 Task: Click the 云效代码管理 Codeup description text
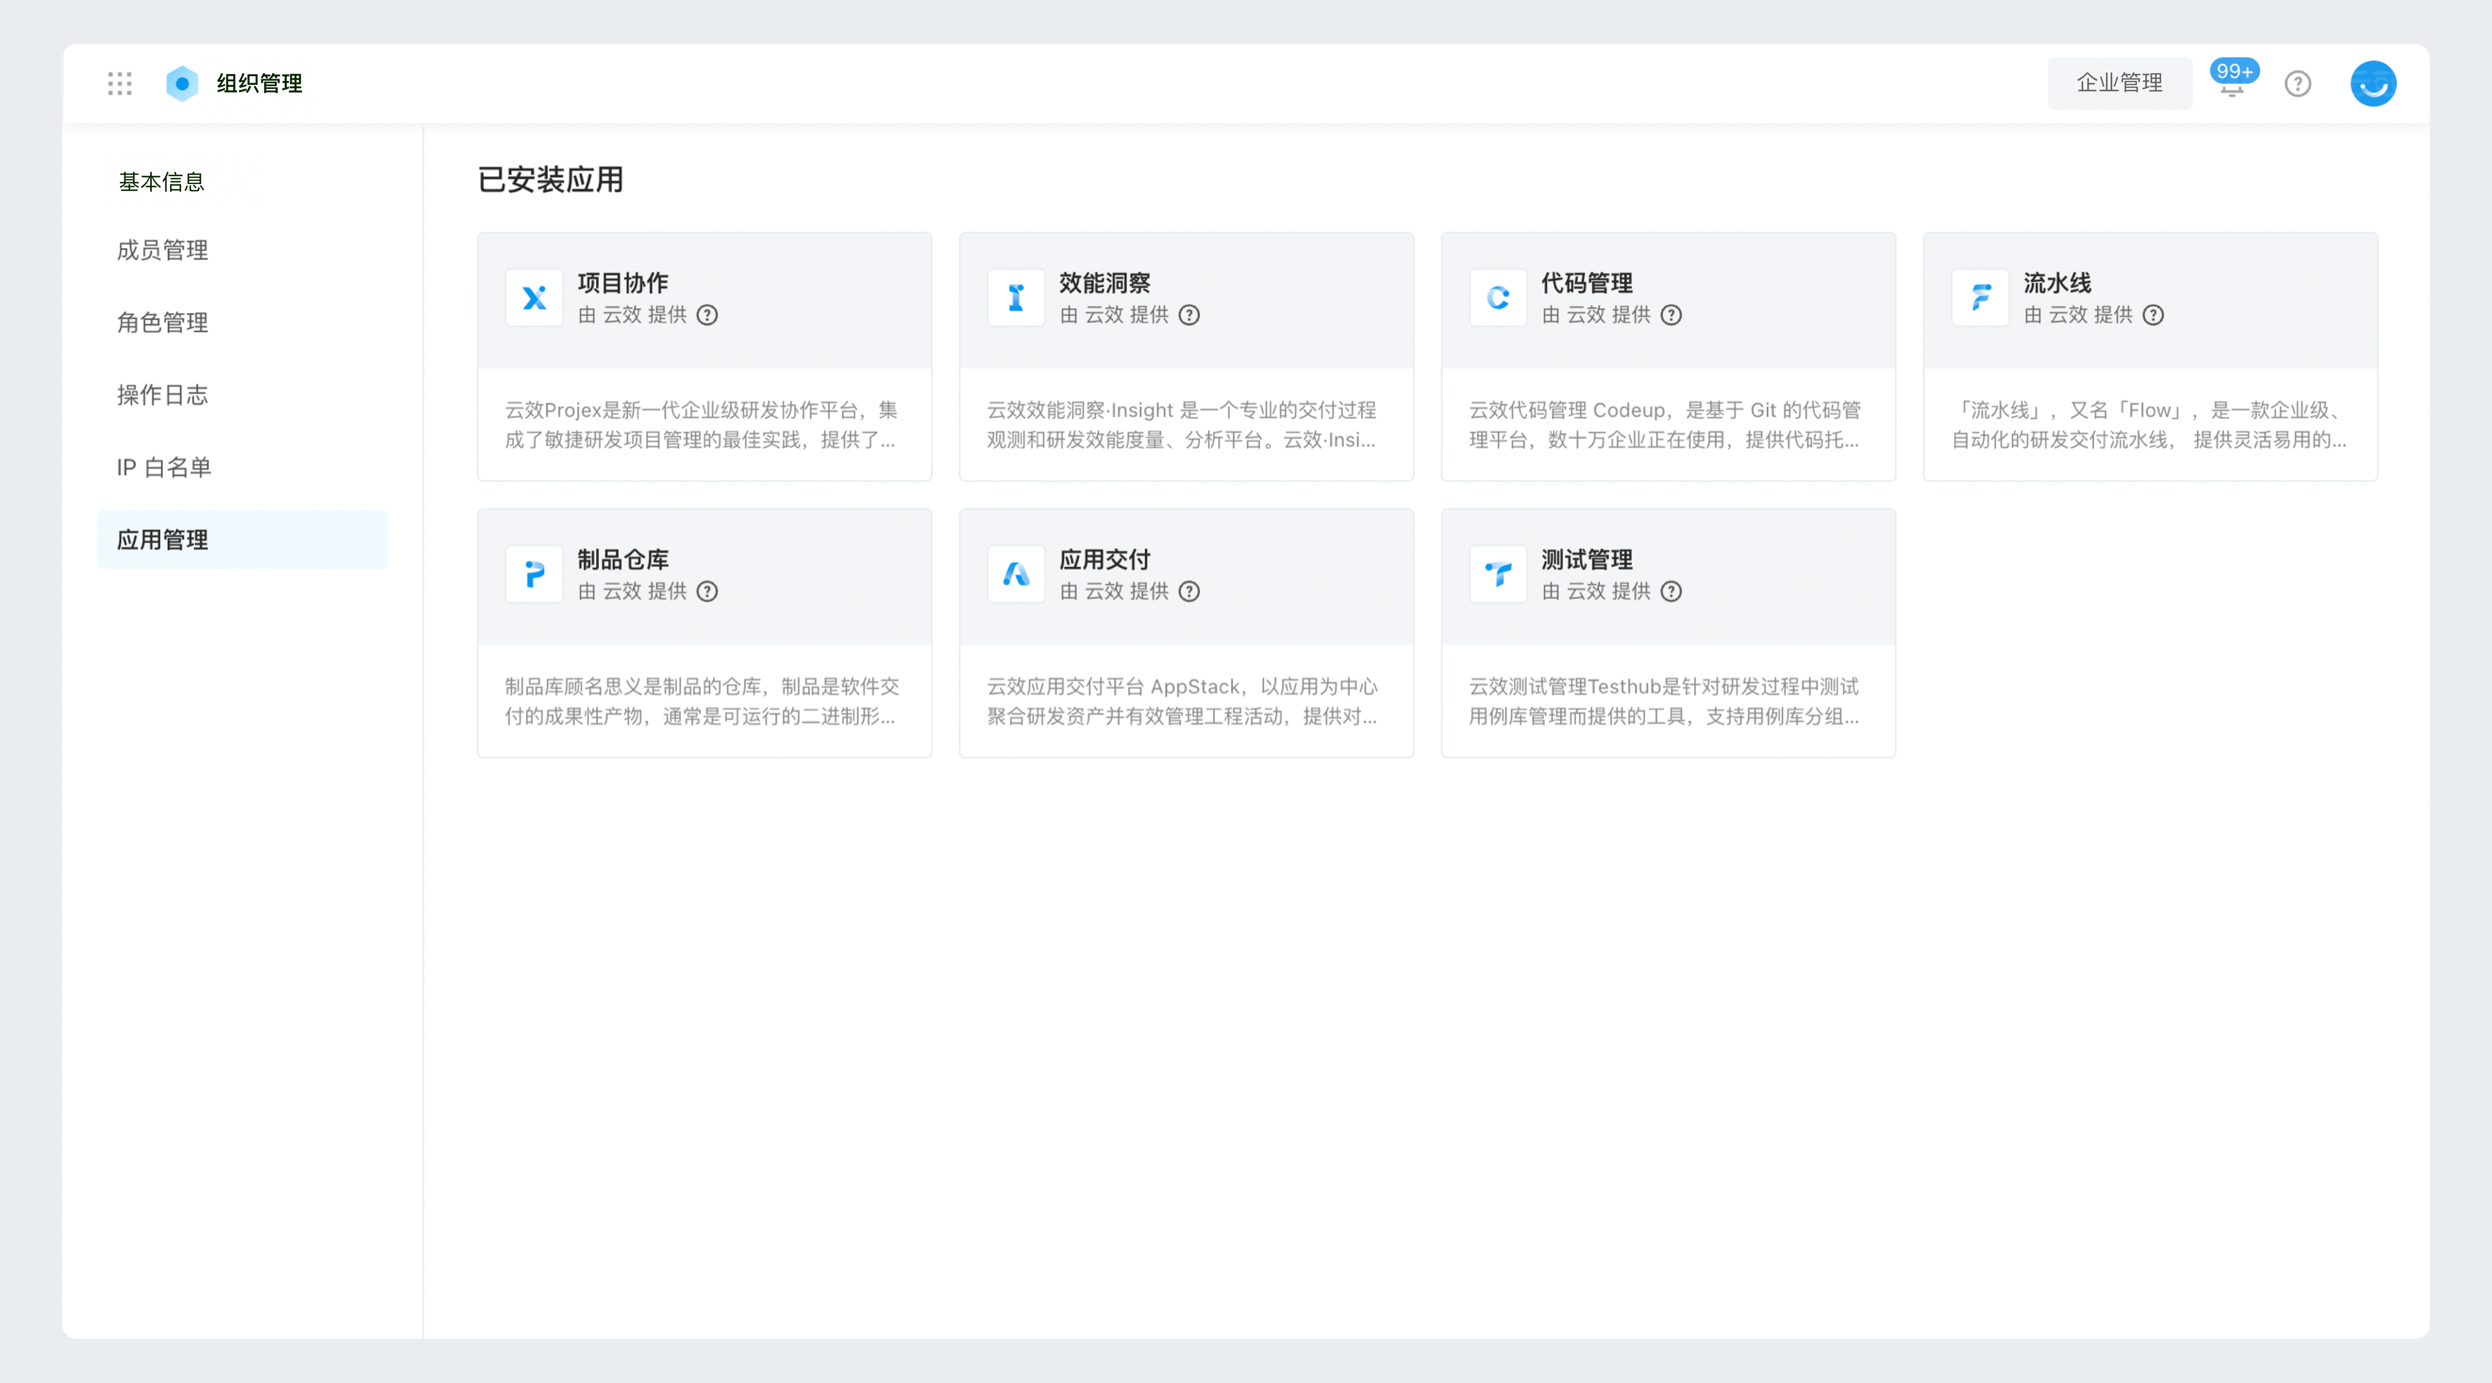point(1664,425)
